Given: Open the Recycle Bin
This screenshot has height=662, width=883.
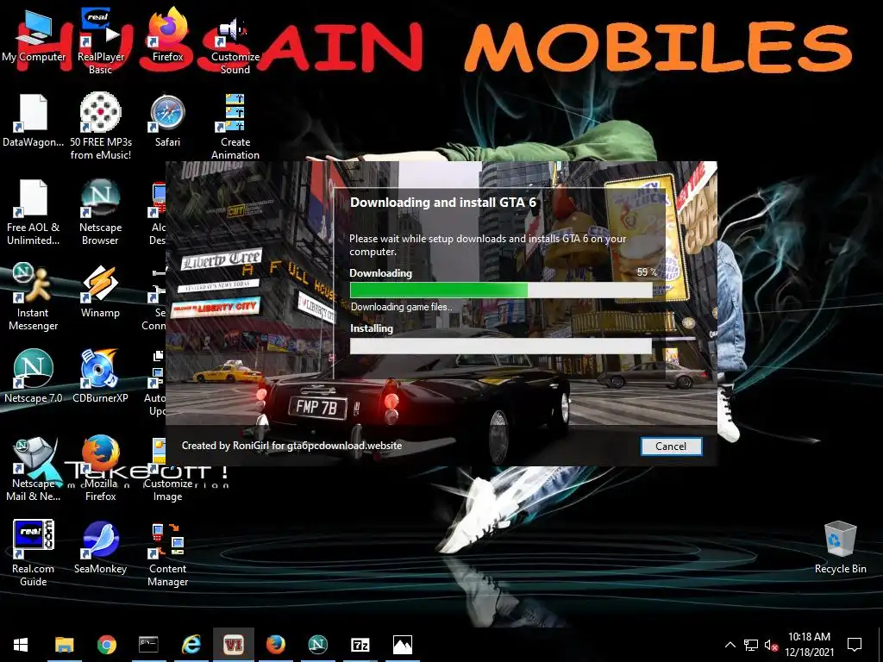Looking at the screenshot, I should [840, 547].
